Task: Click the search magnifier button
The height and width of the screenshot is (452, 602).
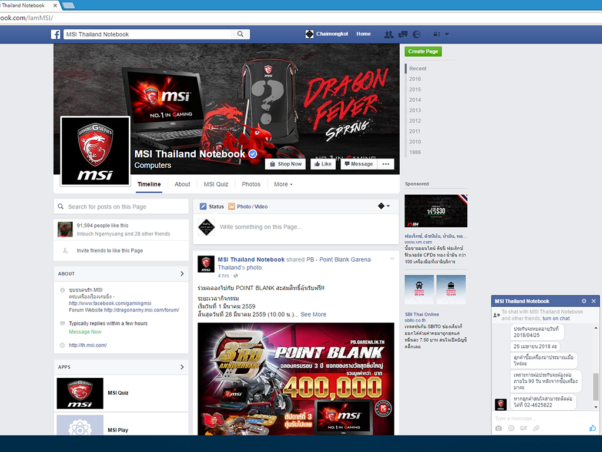Action: click(x=240, y=34)
